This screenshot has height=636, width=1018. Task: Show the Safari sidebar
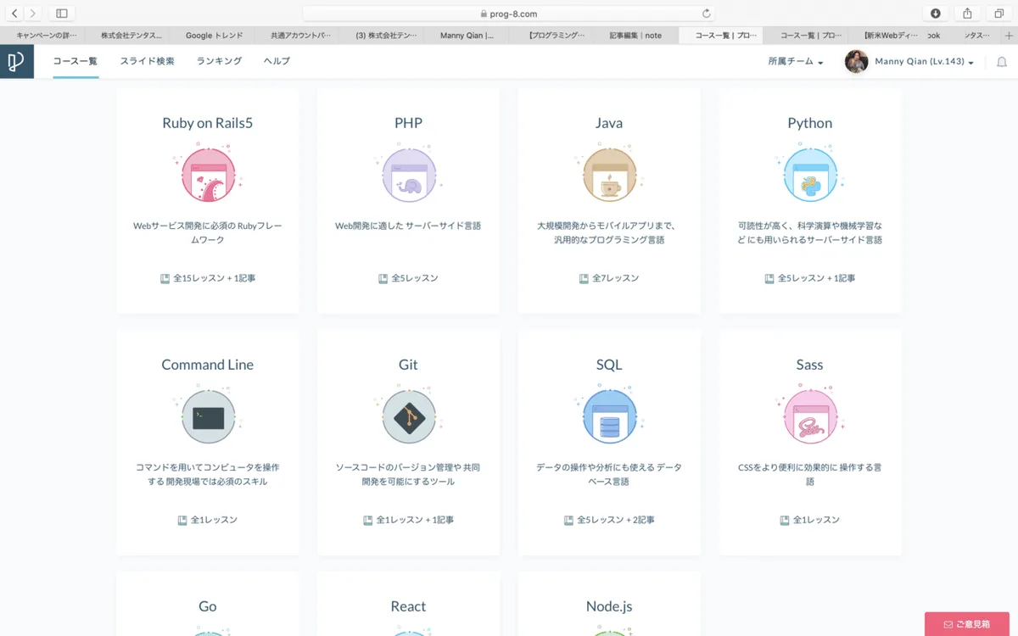[x=62, y=14]
